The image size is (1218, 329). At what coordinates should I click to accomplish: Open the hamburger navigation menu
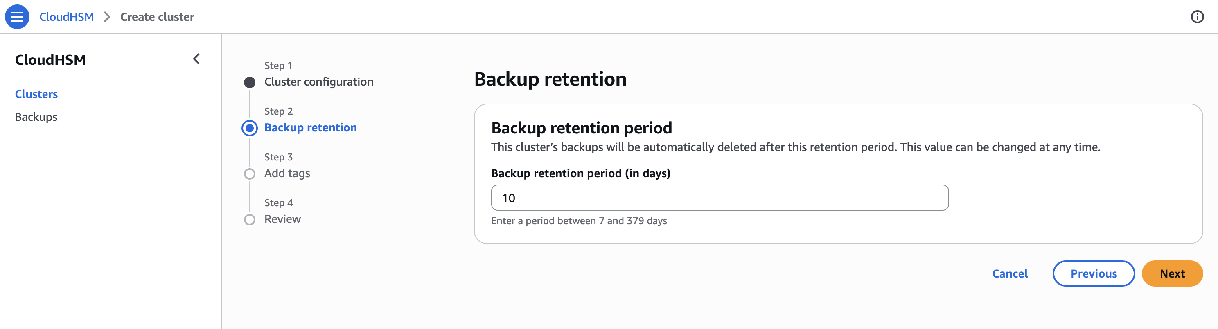[x=17, y=17]
